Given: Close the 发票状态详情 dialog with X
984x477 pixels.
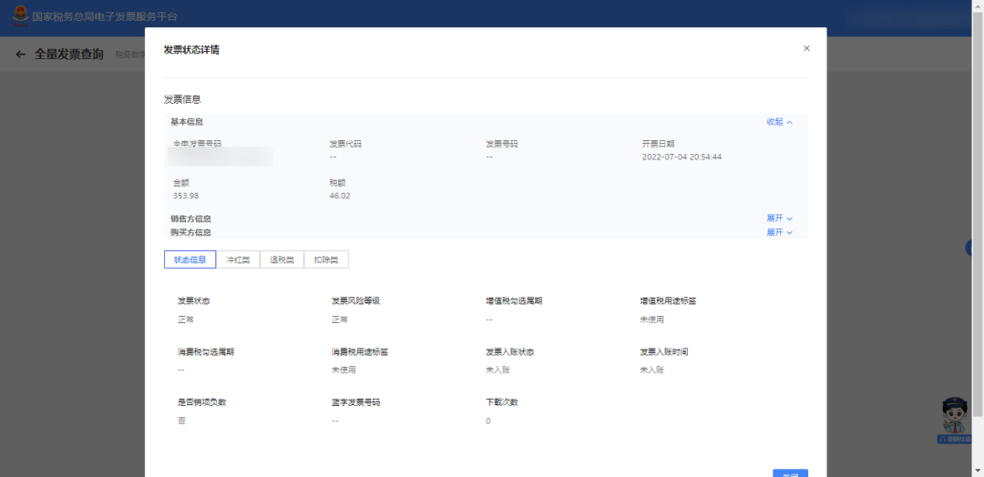Looking at the screenshot, I should (806, 48).
